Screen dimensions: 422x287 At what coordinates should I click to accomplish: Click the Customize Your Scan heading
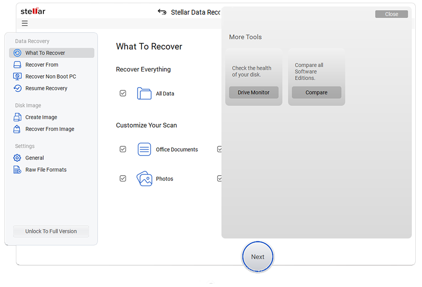click(147, 125)
